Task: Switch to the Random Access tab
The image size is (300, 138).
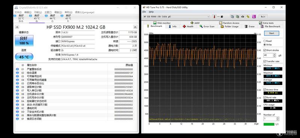Action: tap(229, 23)
